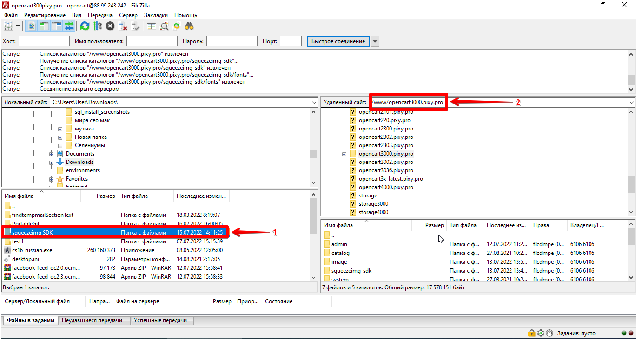
Task: Toggle the transfer queue display
Action: 69,26
